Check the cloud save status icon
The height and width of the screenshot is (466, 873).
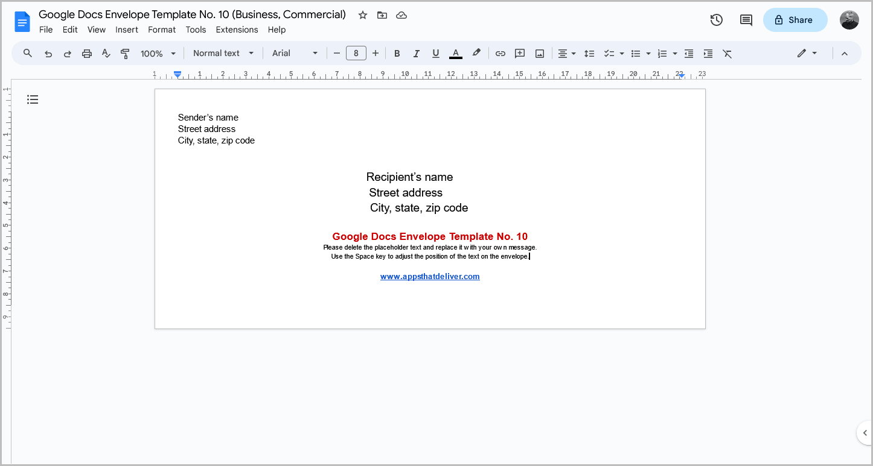[401, 15]
